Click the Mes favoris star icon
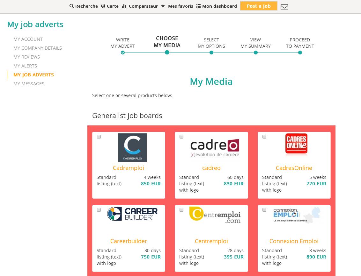This screenshot has height=276, width=361. pyautogui.click(x=163, y=6)
